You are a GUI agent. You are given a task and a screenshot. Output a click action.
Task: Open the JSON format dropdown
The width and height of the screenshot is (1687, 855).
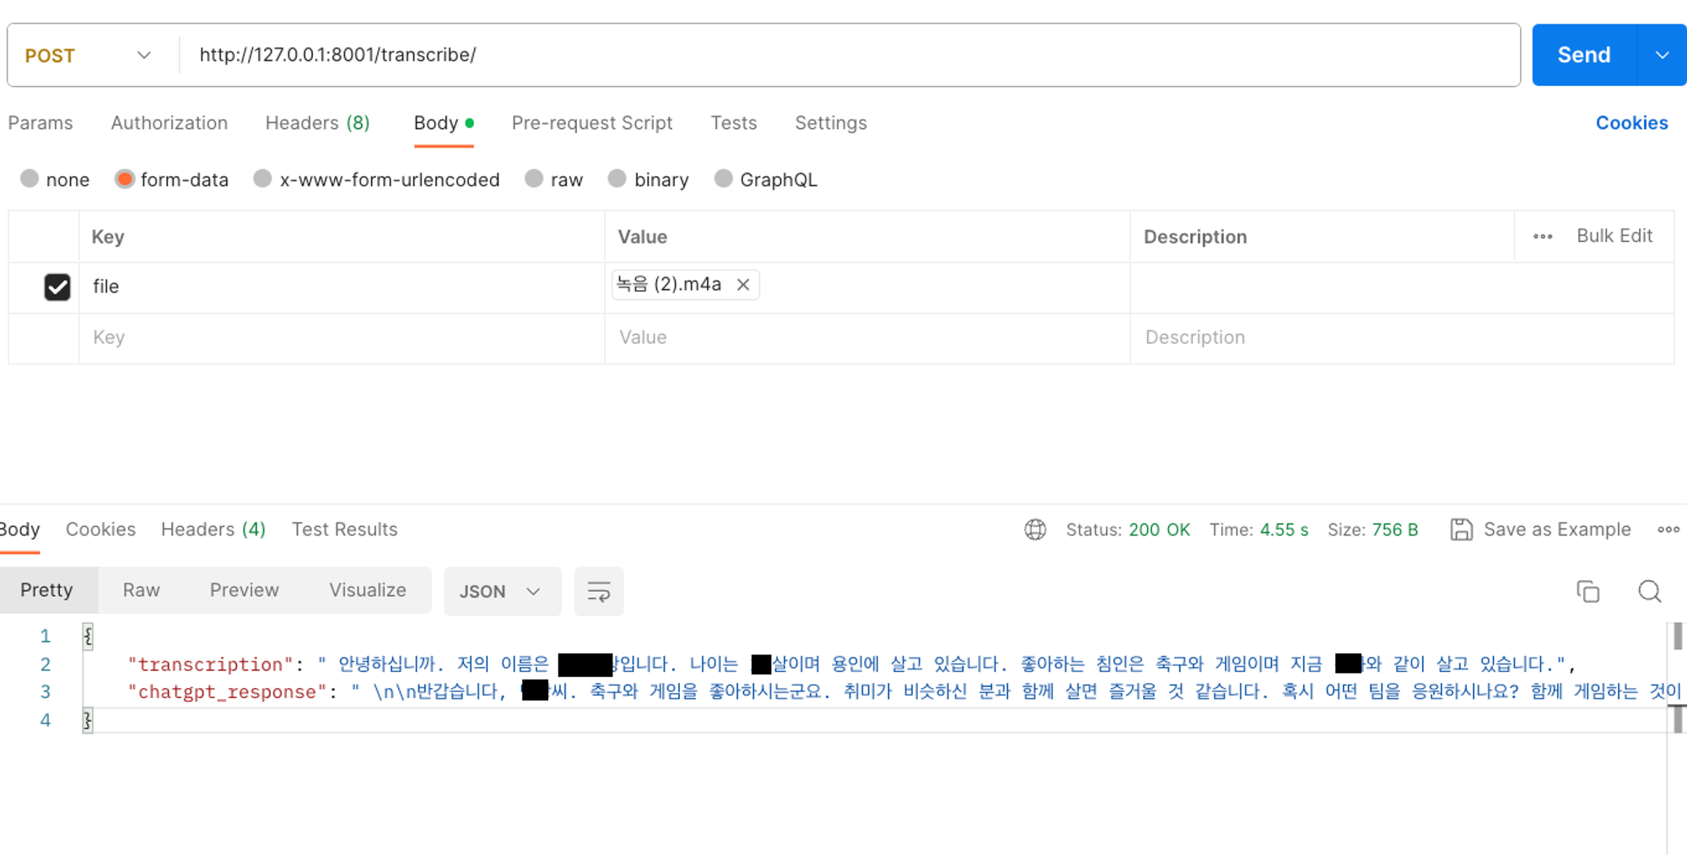[x=502, y=591]
